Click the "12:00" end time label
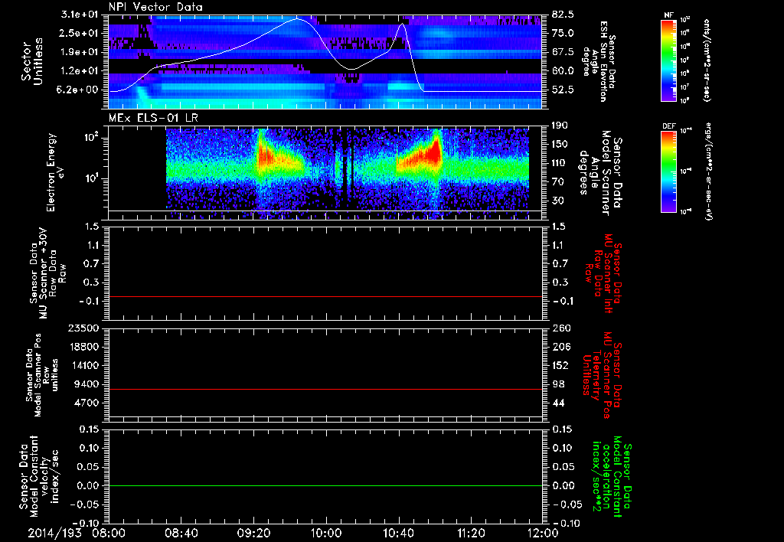 tap(543, 533)
